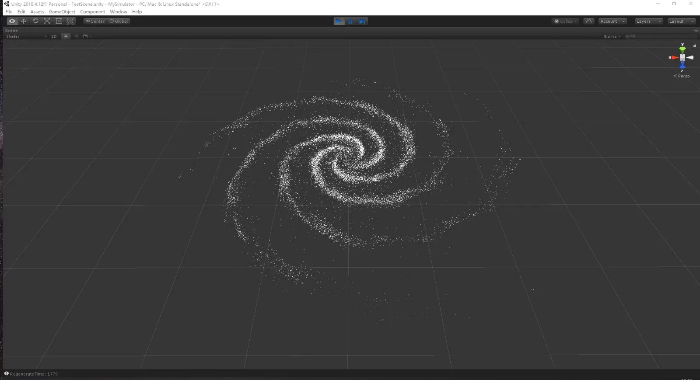Click the status bar info icon
This screenshot has width=700, height=380.
coord(7,373)
